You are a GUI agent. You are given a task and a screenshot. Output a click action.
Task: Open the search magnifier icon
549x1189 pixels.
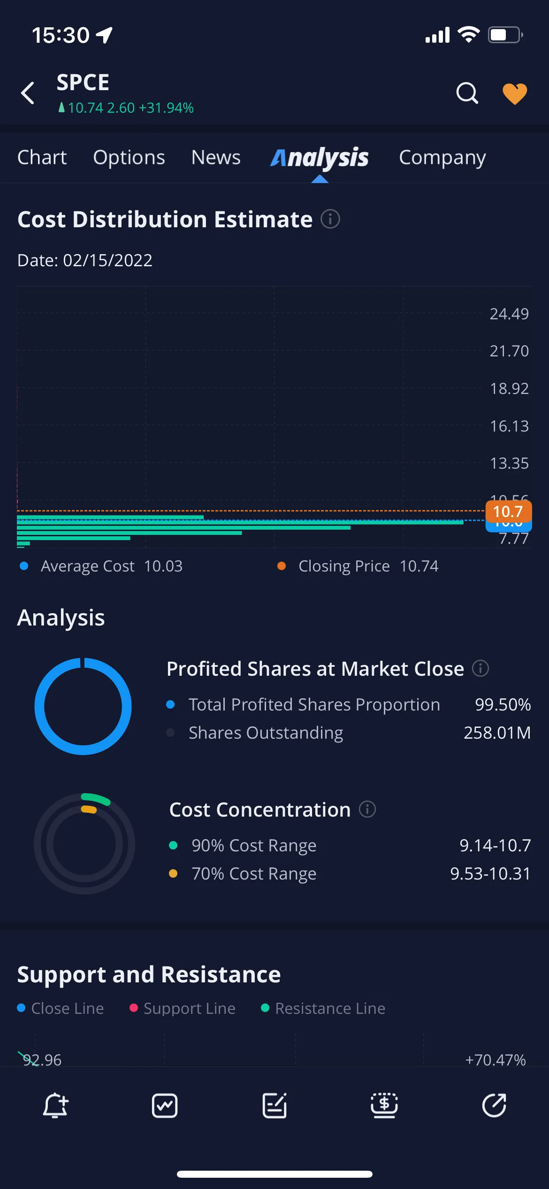pyautogui.click(x=467, y=93)
